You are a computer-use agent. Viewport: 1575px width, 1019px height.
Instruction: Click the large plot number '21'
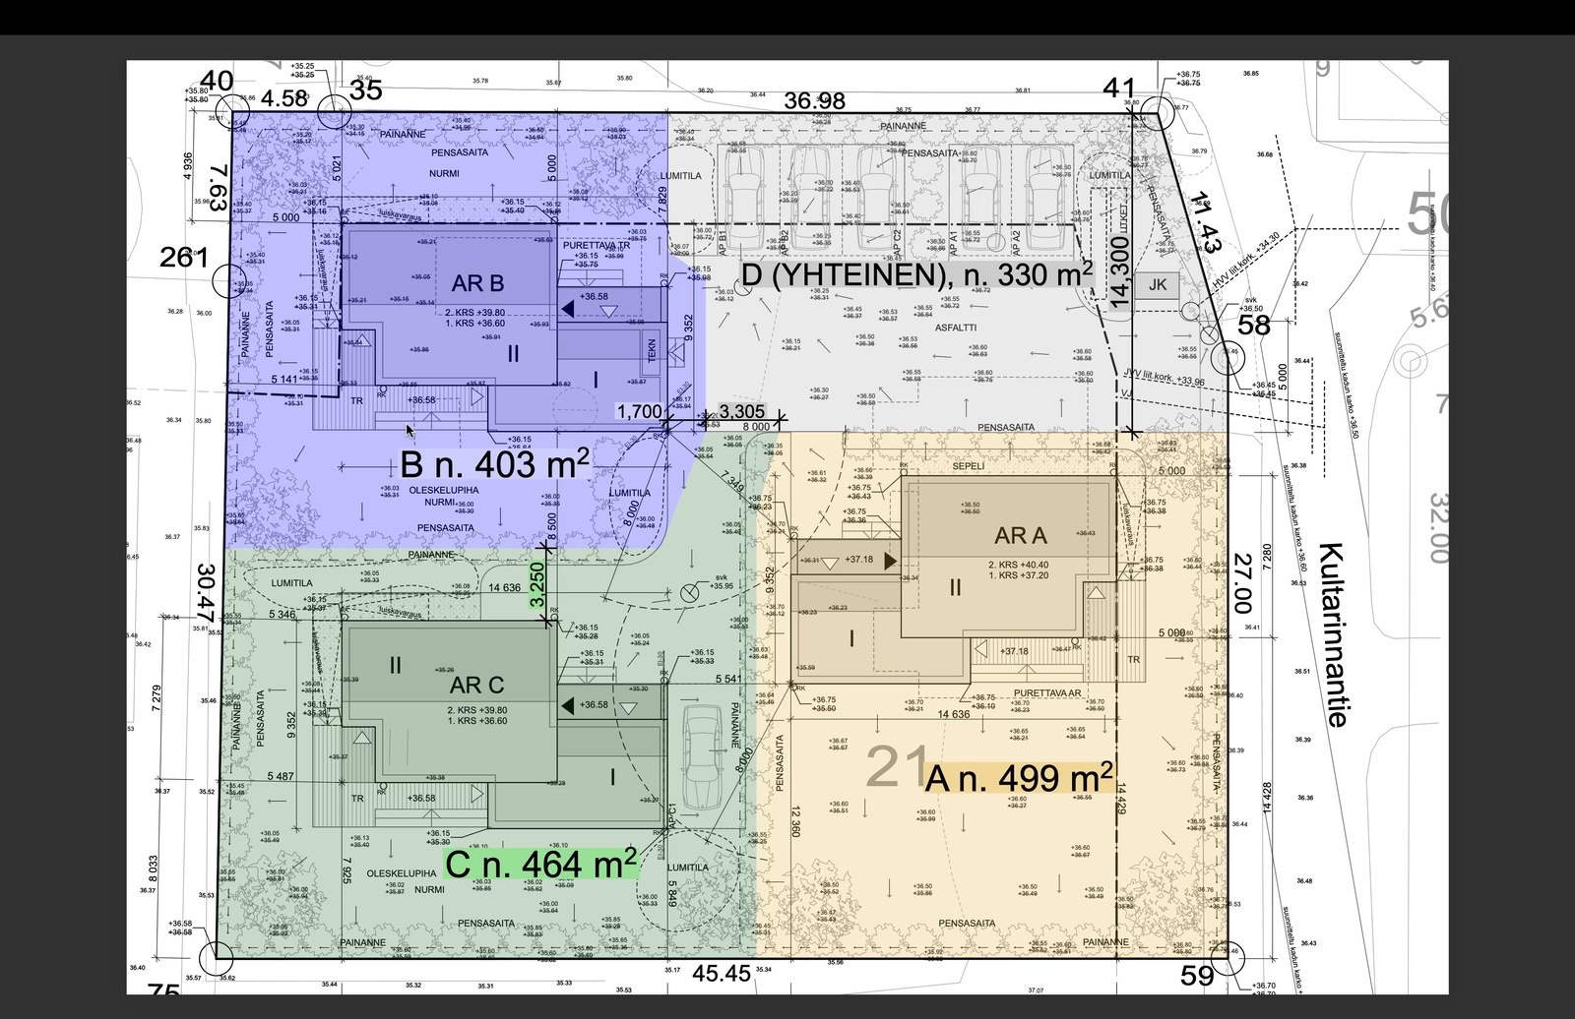click(x=896, y=767)
